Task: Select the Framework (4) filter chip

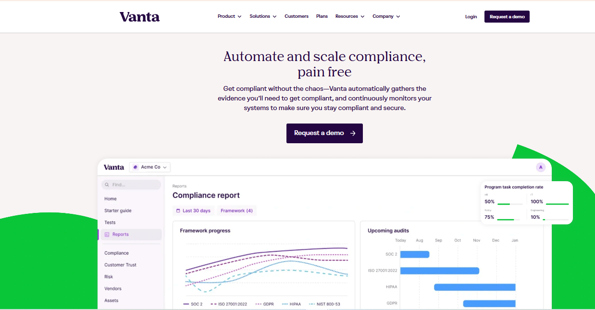Action: (236, 211)
